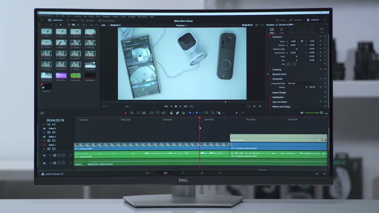Open the Workspace menu
The image size is (379, 213).
[x=142, y=17]
